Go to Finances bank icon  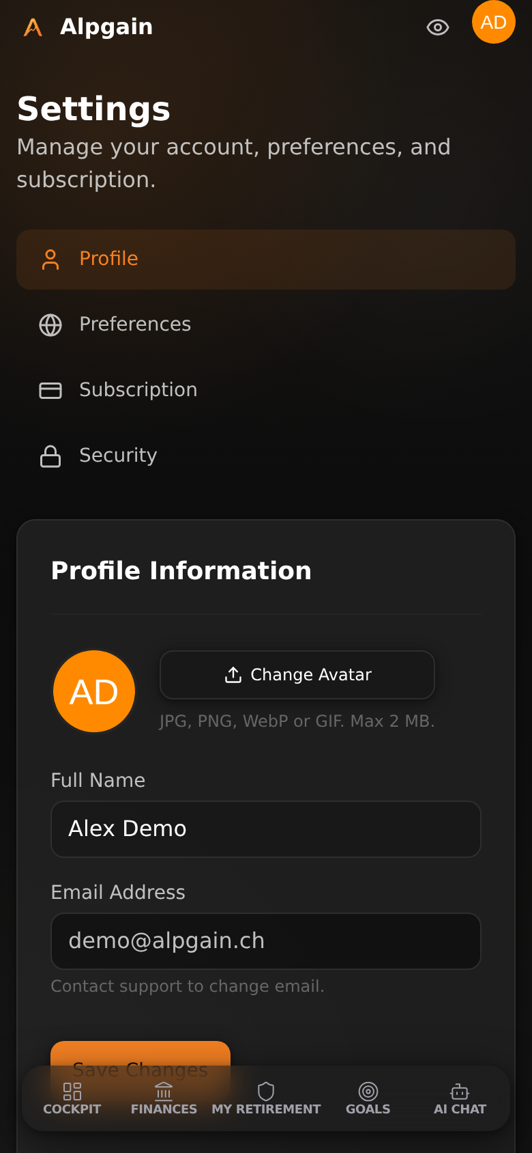(x=164, y=1091)
